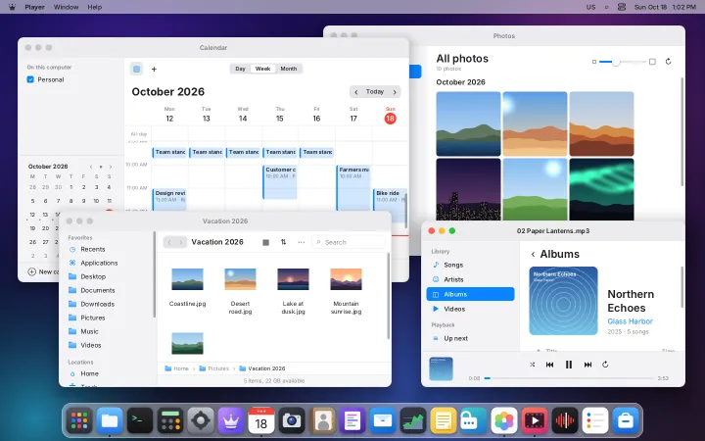Screen dimensions: 705x441
Task: Refresh the Photos library
Action: tap(668, 62)
